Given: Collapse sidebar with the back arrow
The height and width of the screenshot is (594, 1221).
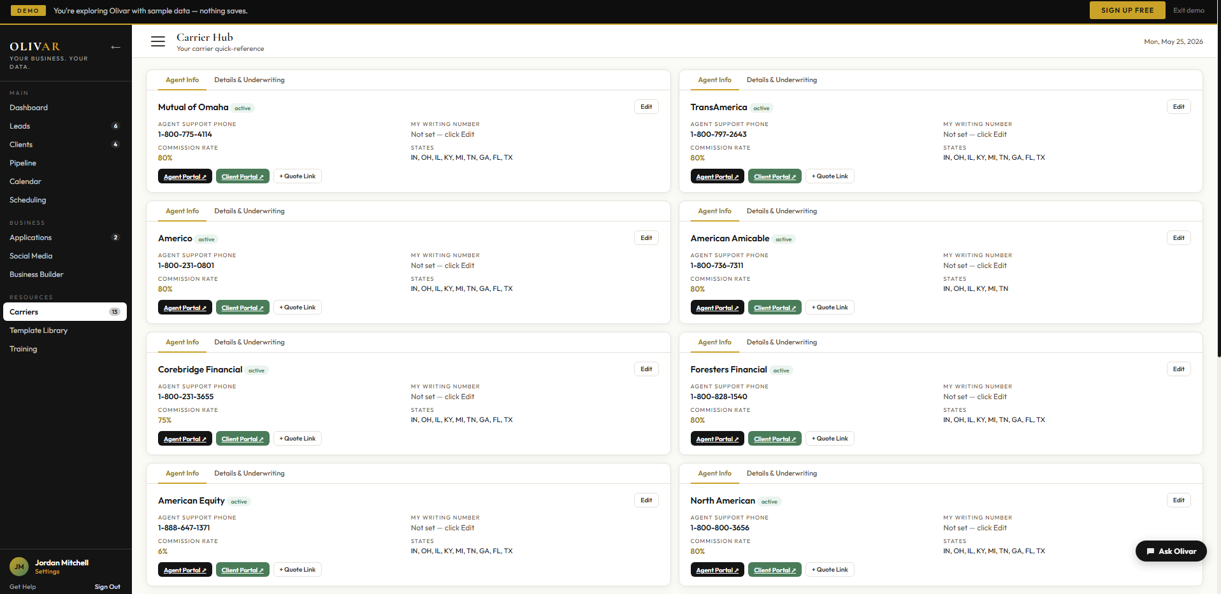Looking at the screenshot, I should pyautogui.click(x=115, y=47).
